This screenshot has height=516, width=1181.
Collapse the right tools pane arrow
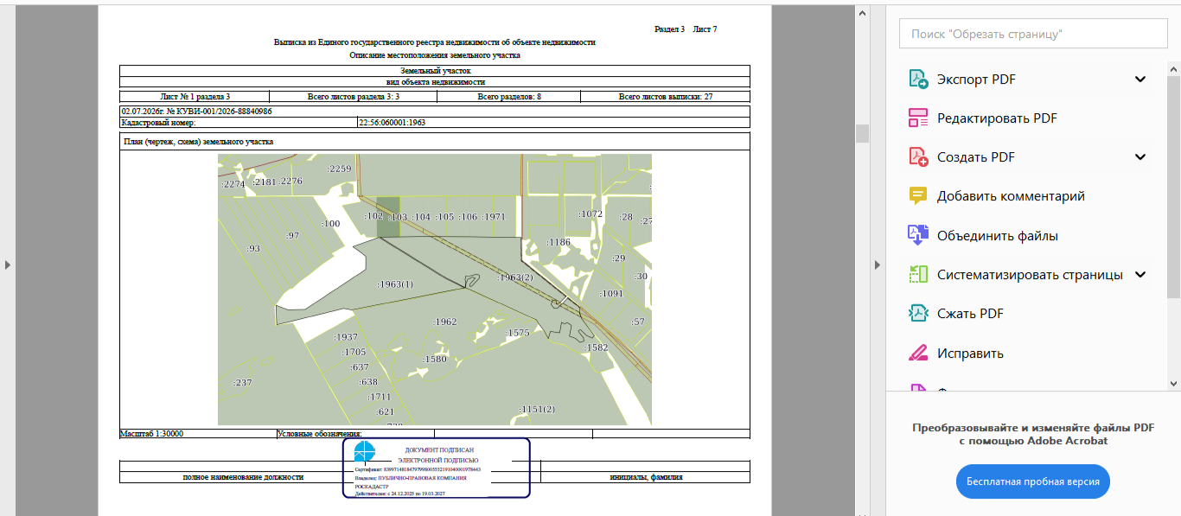point(878,264)
